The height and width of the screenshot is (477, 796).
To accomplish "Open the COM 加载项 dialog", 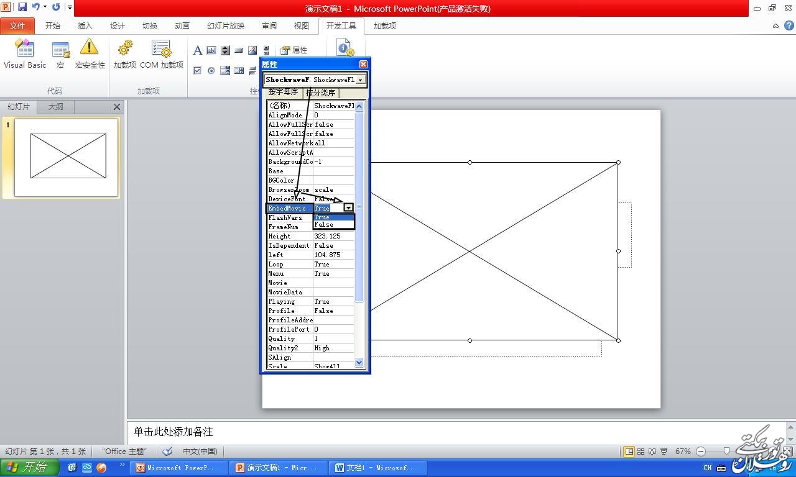I will pyautogui.click(x=162, y=54).
